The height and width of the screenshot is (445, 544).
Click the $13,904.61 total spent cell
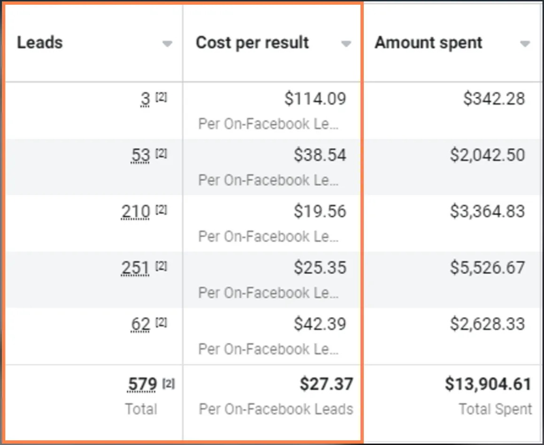click(x=488, y=385)
